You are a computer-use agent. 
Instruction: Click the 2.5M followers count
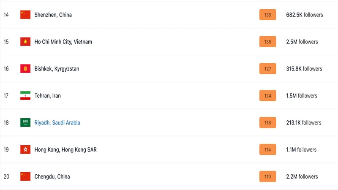(302, 42)
